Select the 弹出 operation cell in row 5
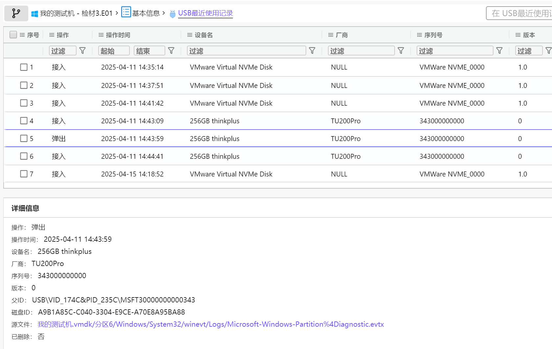552x349 pixels. (x=59, y=138)
